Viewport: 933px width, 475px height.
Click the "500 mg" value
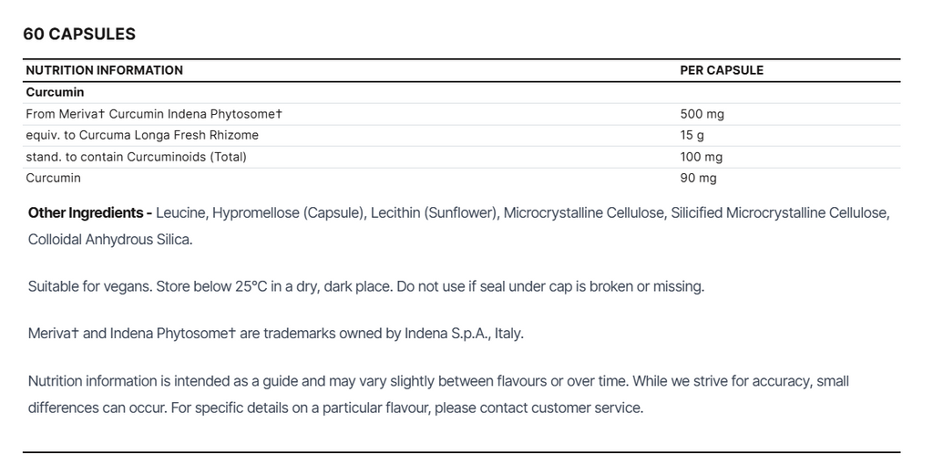click(x=702, y=114)
